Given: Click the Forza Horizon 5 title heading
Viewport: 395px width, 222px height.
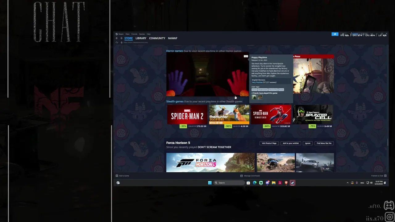Looking at the screenshot, I should 178,143.
